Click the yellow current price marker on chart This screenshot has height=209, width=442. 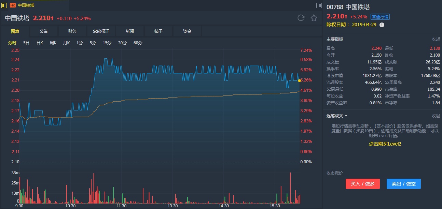pyautogui.click(x=299, y=80)
